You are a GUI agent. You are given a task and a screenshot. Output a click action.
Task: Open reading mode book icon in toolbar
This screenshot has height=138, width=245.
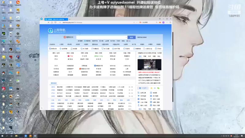tap(55, 22)
